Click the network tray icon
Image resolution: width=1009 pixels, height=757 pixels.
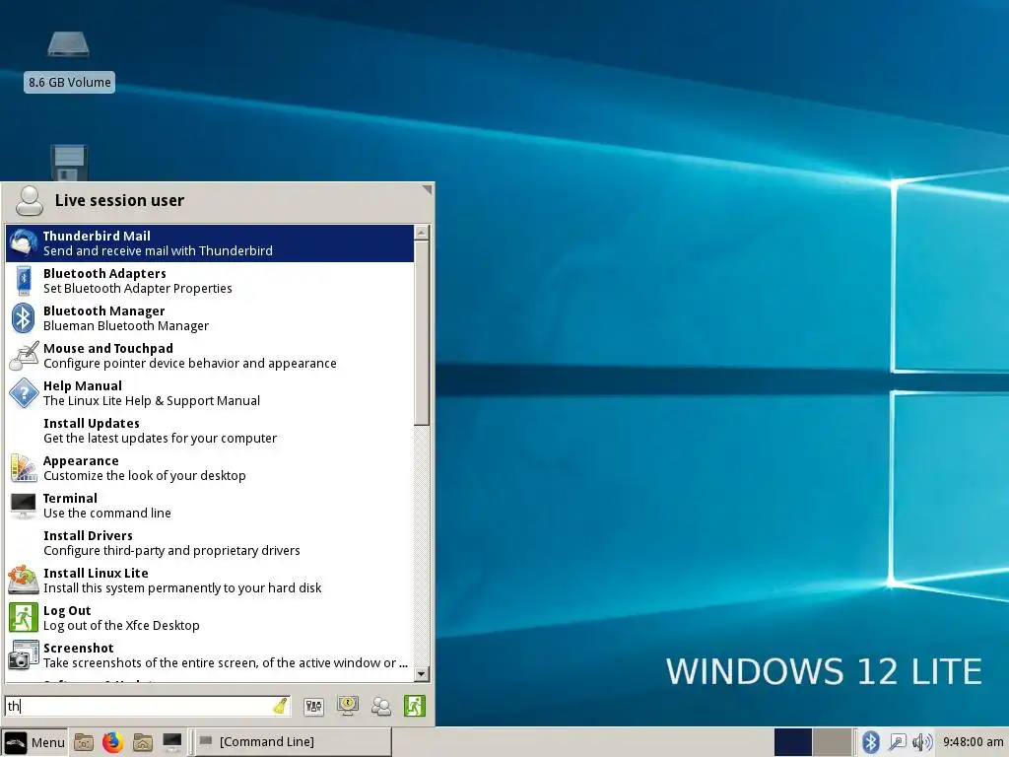point(897,742)
